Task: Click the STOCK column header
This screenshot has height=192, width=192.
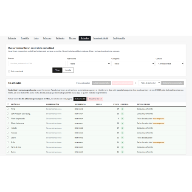Action: (116, 104)
